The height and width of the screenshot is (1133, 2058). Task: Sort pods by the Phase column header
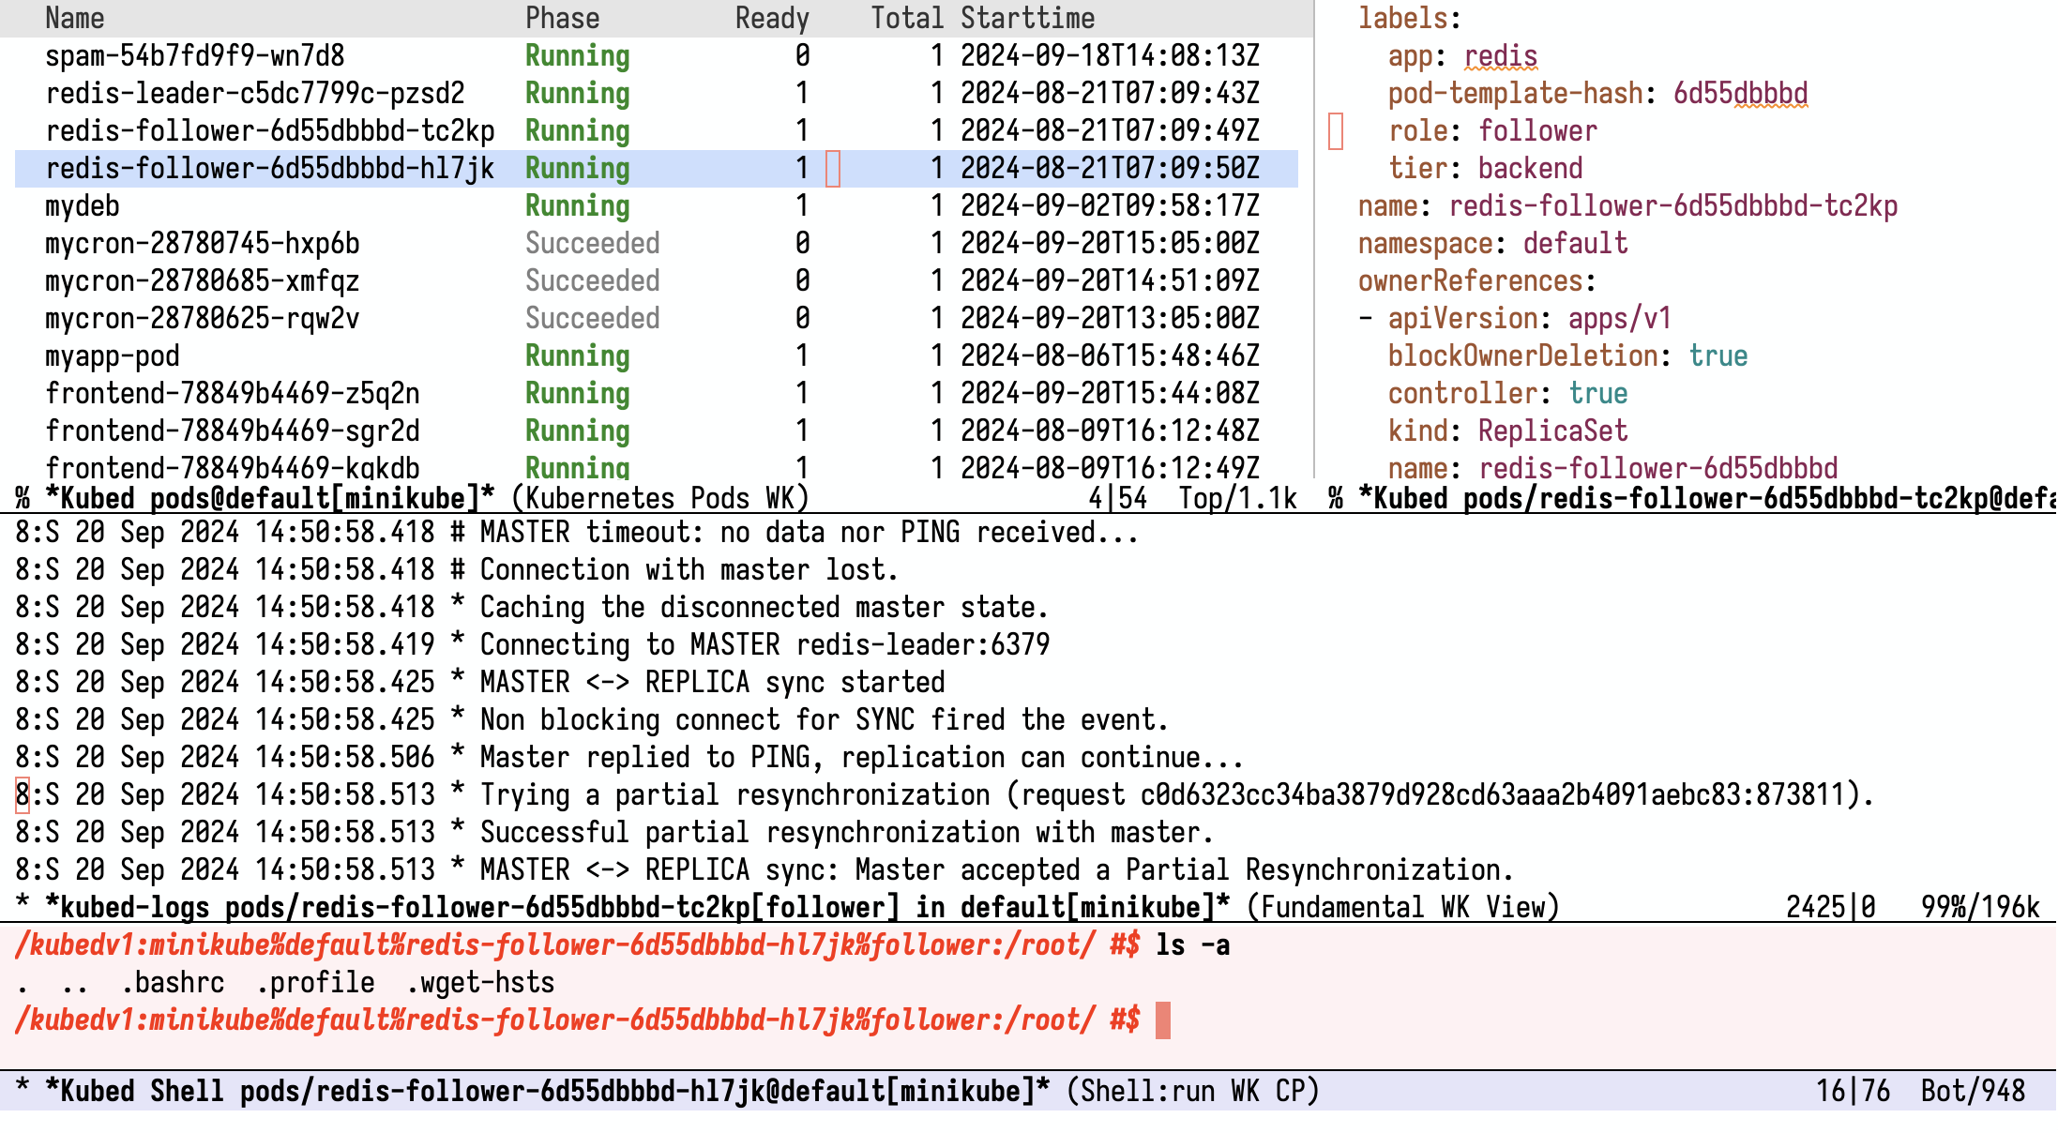pyautogui.click(x=562, y=17)
